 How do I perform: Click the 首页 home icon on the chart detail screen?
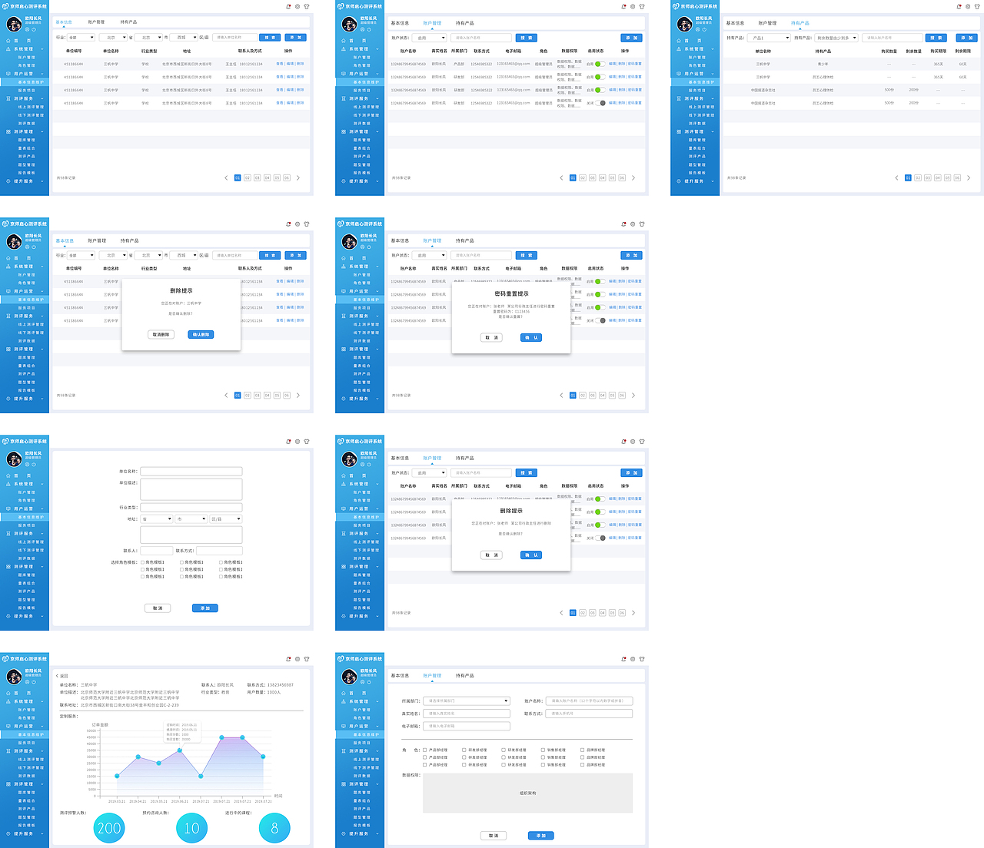point(8,693)
